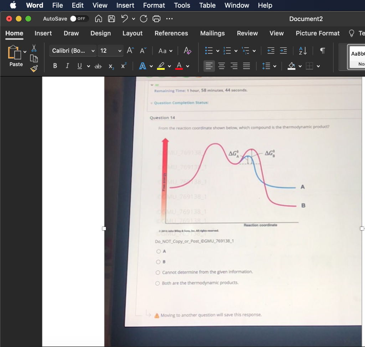Toggle Bold formatting
365x347 pixels.
tap(55, 66)
